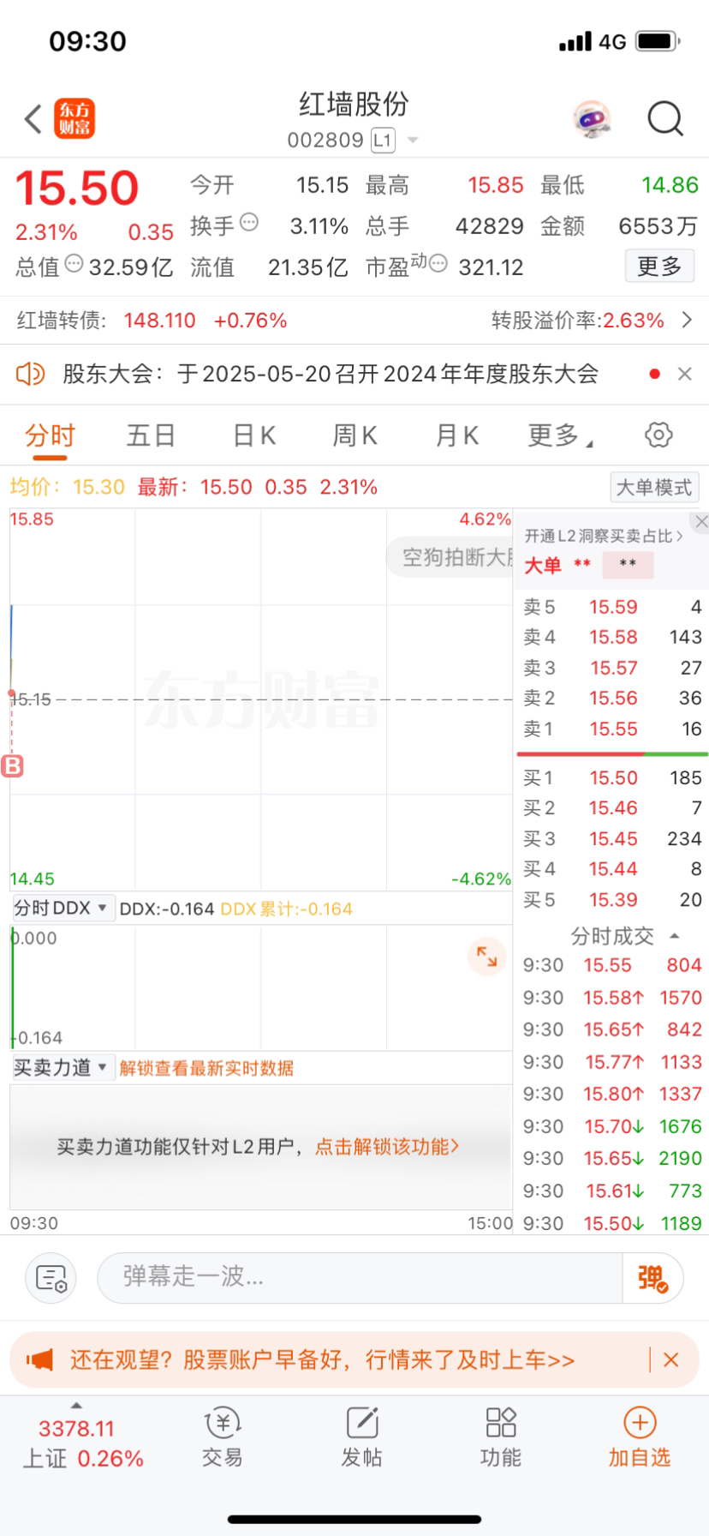Collapse the 分时成交 list arrow
The image size is (709, 1536).
(675, 936)
